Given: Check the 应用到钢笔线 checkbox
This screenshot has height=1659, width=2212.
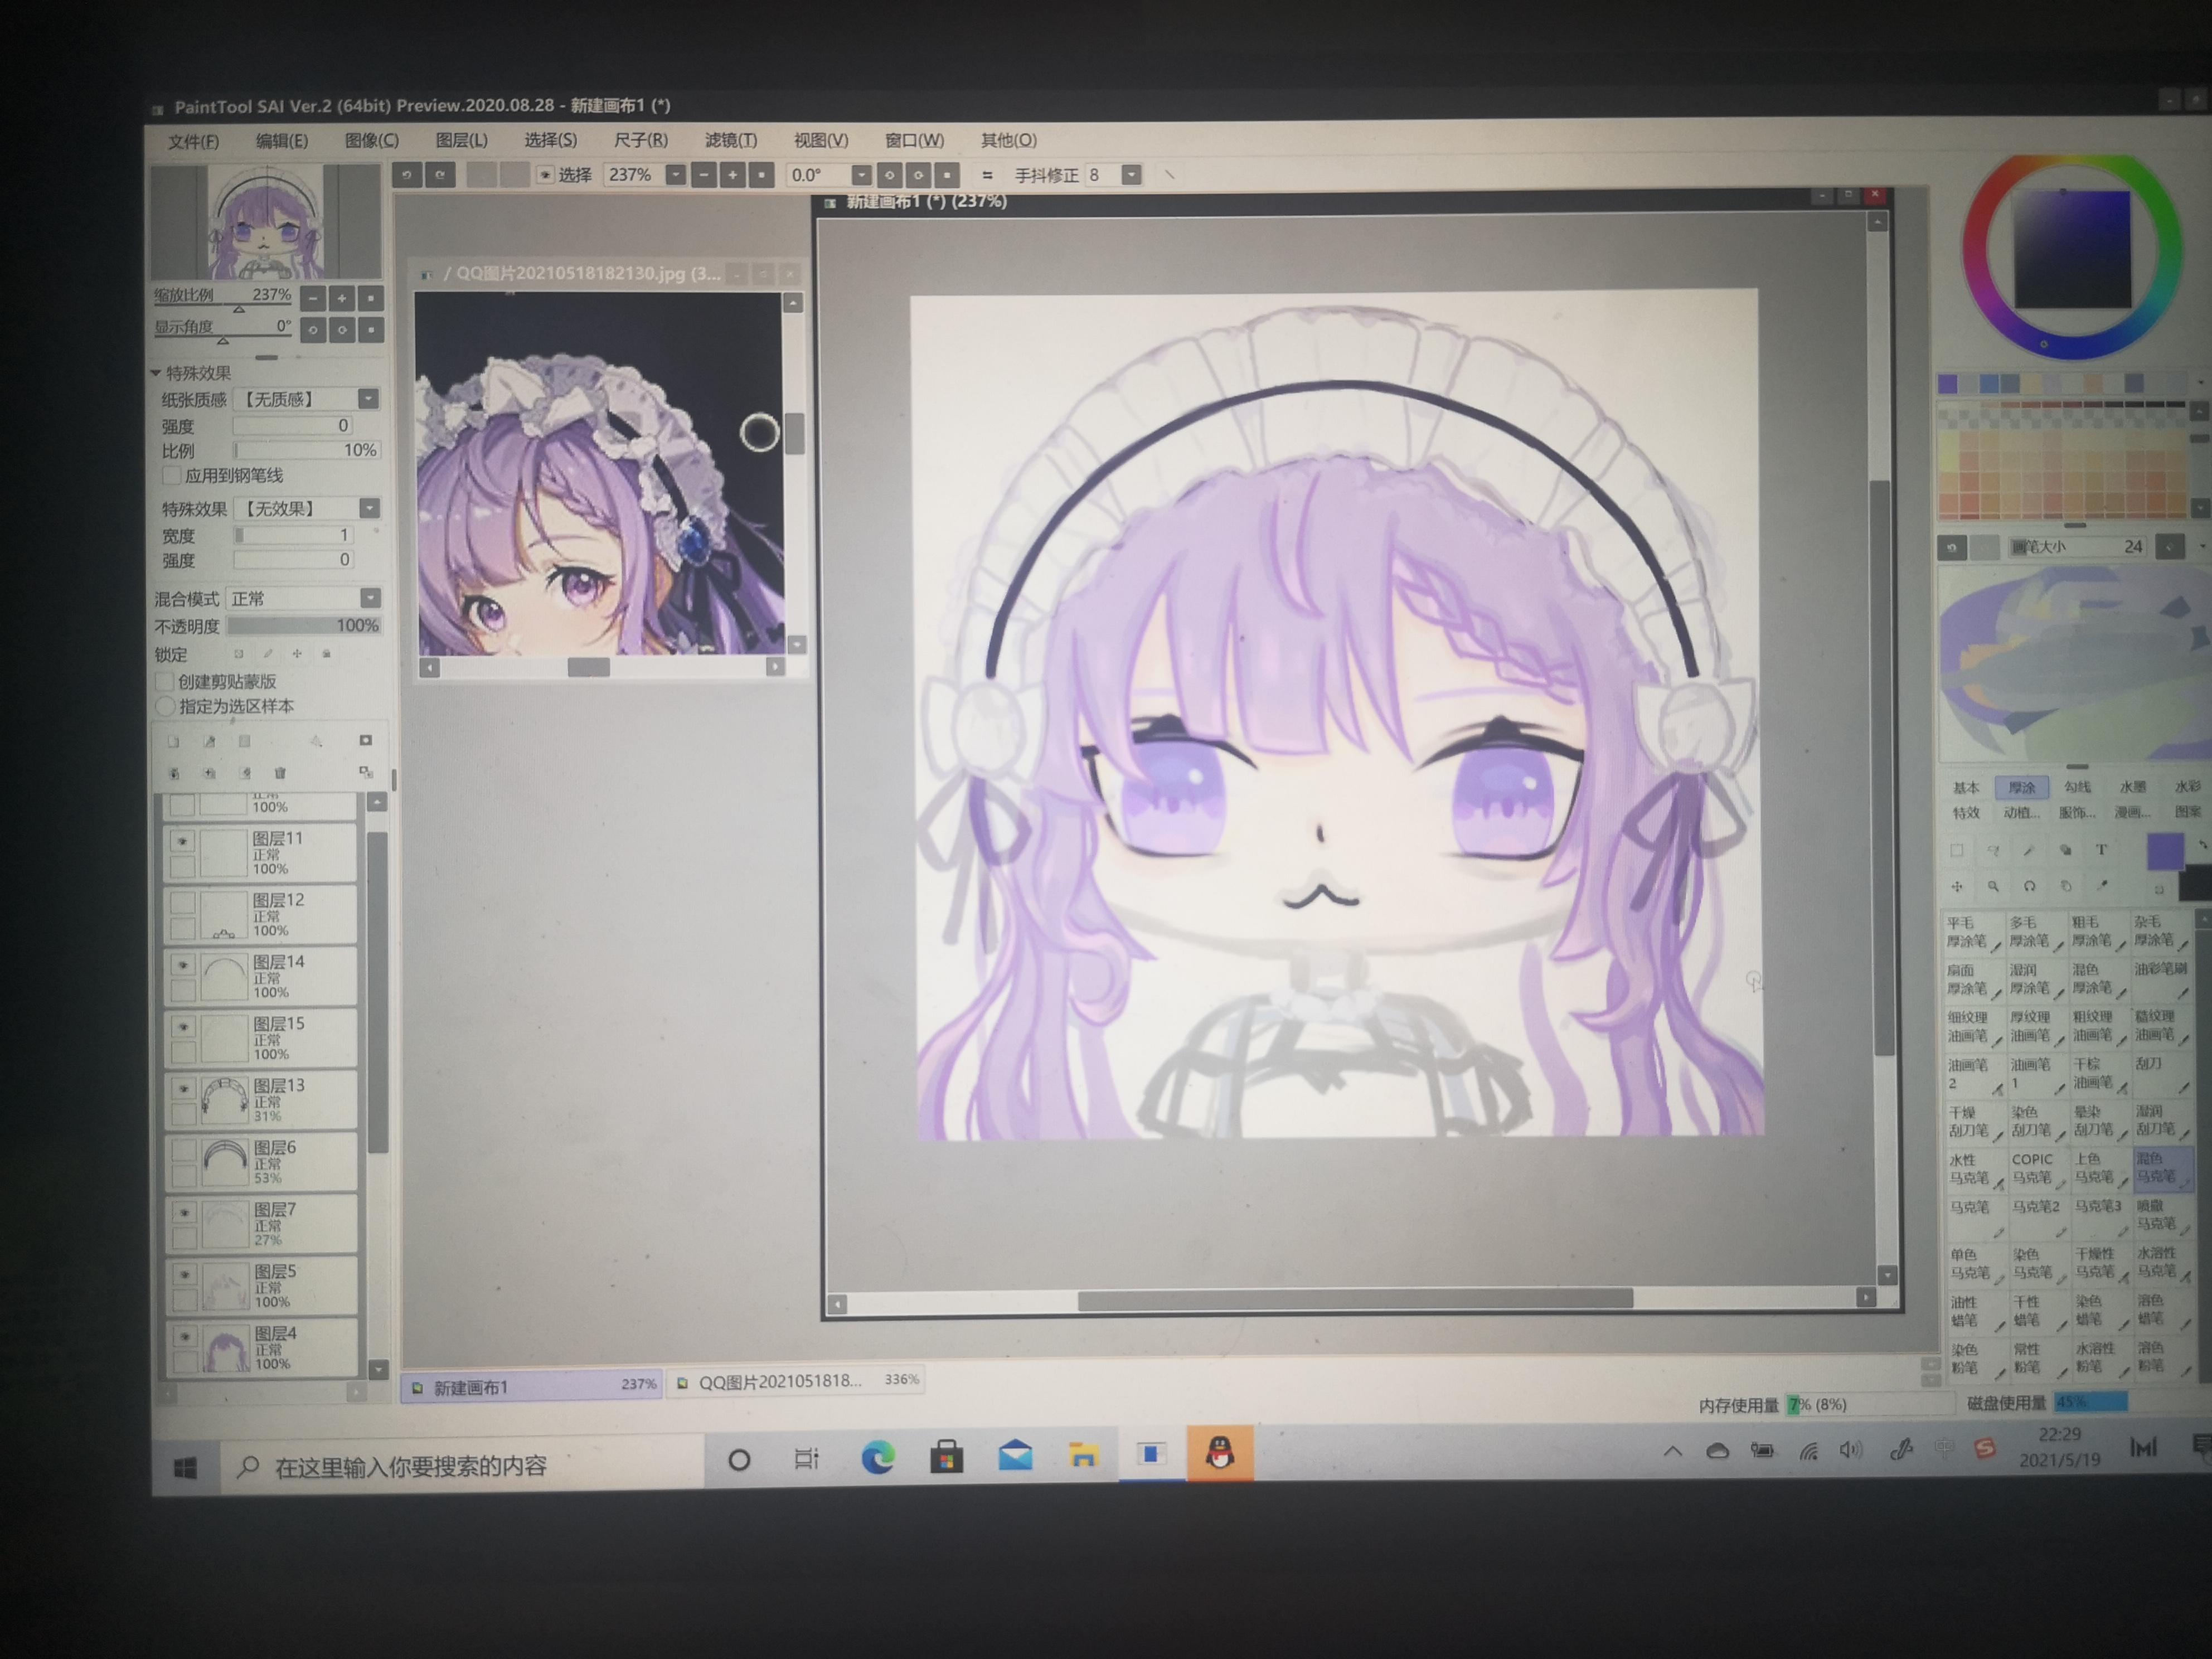Looking at the screenshot, I should coord(172,475).
